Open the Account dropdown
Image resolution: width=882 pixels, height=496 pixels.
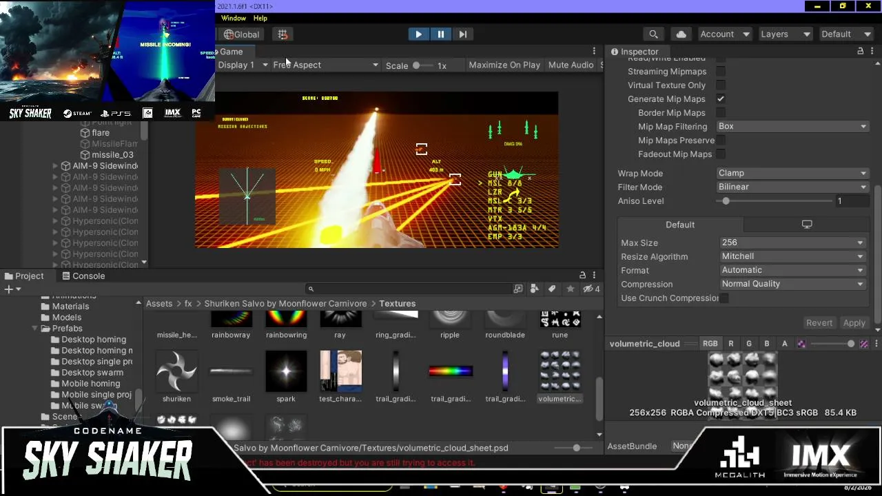pos(724,34)
